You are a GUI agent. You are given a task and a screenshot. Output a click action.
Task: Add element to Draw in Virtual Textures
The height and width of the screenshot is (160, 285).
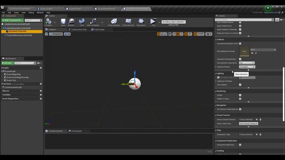point(256,120)
